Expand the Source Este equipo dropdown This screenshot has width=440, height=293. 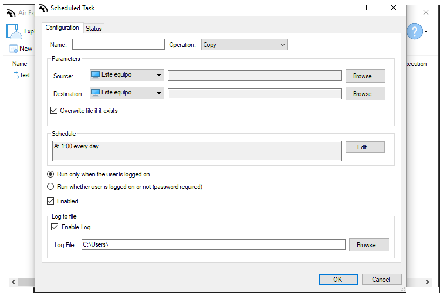click(127, 75)
